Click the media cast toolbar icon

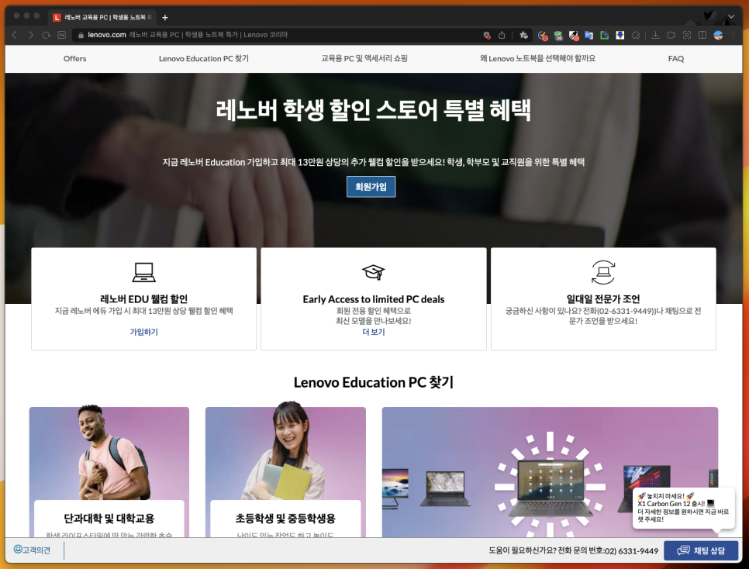671,36
